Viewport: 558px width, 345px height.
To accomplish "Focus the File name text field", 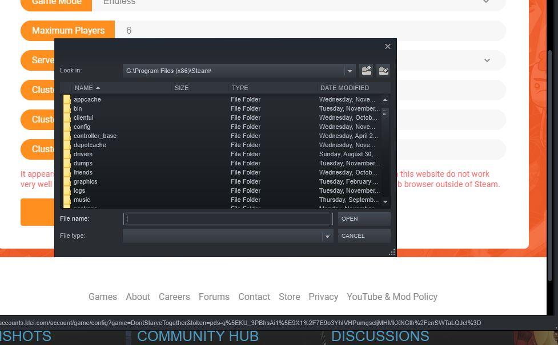I will (228, 219).
